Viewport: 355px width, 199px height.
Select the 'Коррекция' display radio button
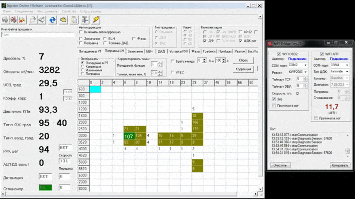[x=82, y=67]
